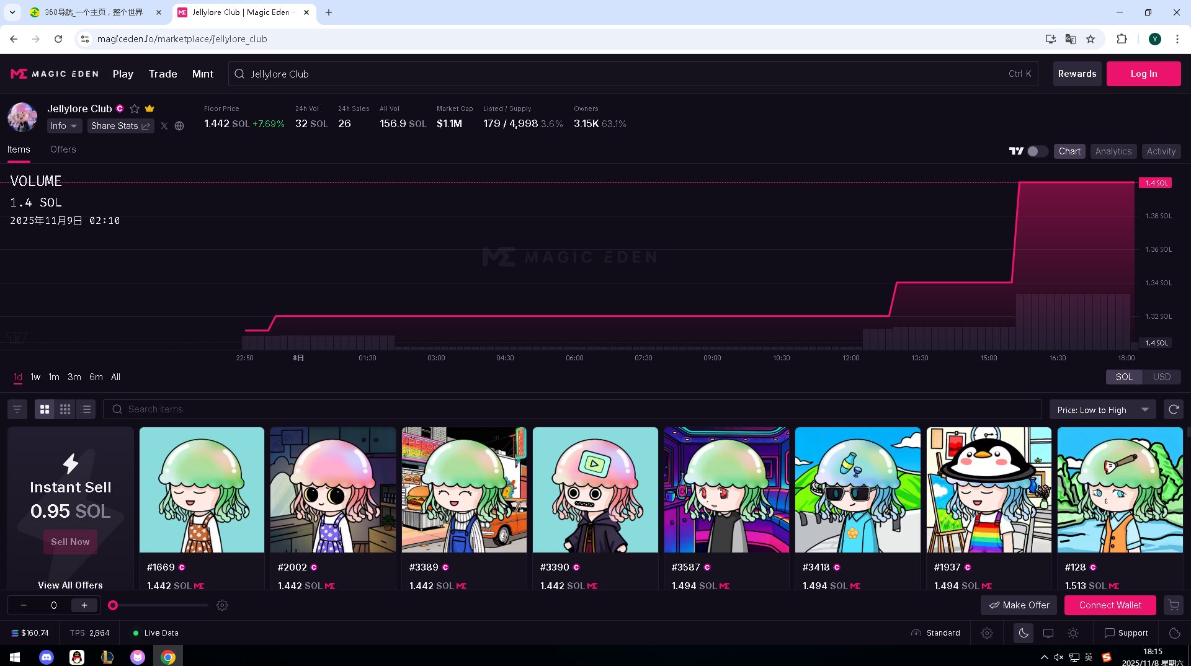Select the 1w chart time range
The width and height of the screenshot is (1191, 666).
(35, 377)
